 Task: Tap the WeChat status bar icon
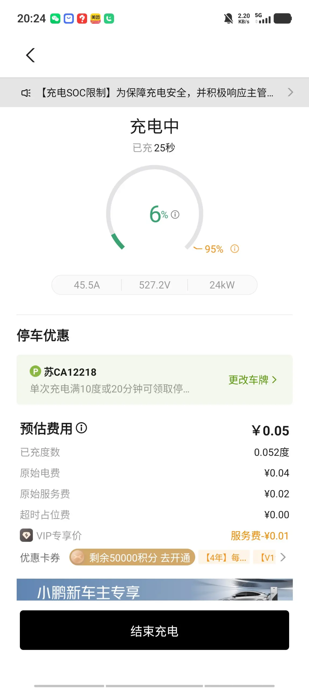coord(55,19)
